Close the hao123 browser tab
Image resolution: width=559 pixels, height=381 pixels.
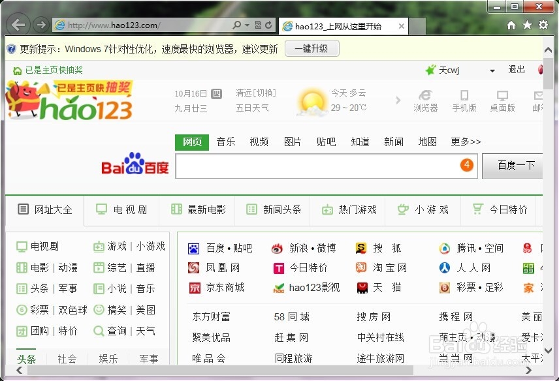click(x=402, y=26)
